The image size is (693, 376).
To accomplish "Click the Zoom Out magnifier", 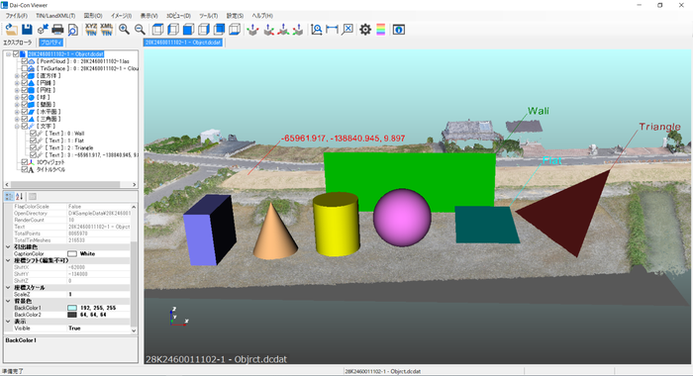I will (x=140, y=30).
